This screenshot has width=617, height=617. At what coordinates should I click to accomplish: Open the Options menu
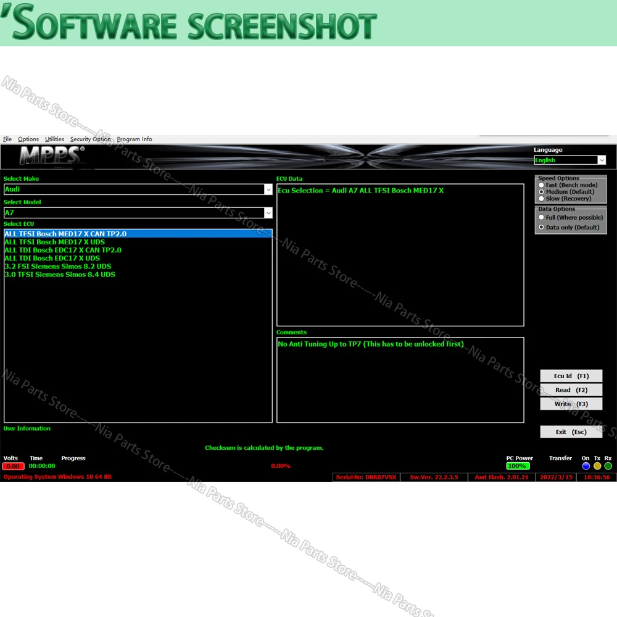coord(28,139)
